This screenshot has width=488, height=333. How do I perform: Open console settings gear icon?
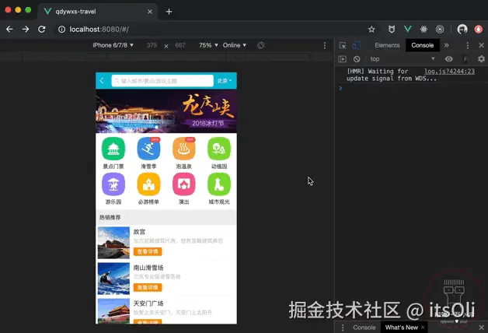coord(481,59)
